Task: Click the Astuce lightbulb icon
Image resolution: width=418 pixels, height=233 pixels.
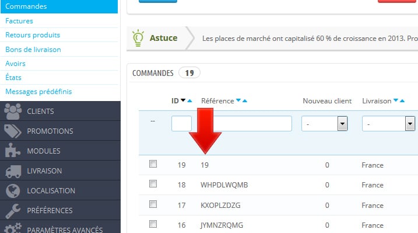Action: 138,38
